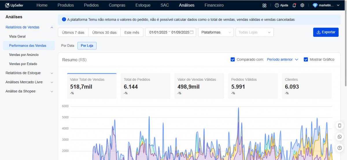
Task: Open Período anterior dropdown
Action: coord(283,60)
